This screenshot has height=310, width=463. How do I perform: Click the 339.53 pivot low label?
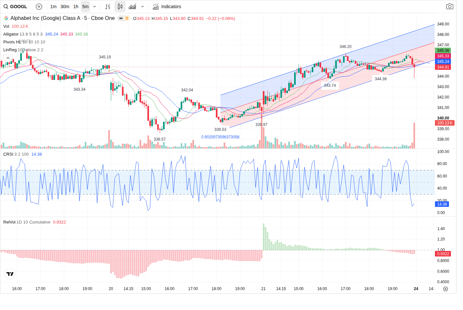pos(220,130)
